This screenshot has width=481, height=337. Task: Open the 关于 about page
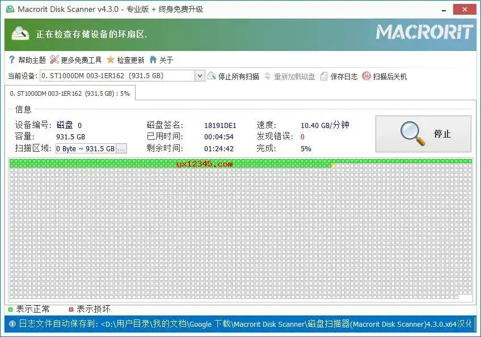coord(166,60)
